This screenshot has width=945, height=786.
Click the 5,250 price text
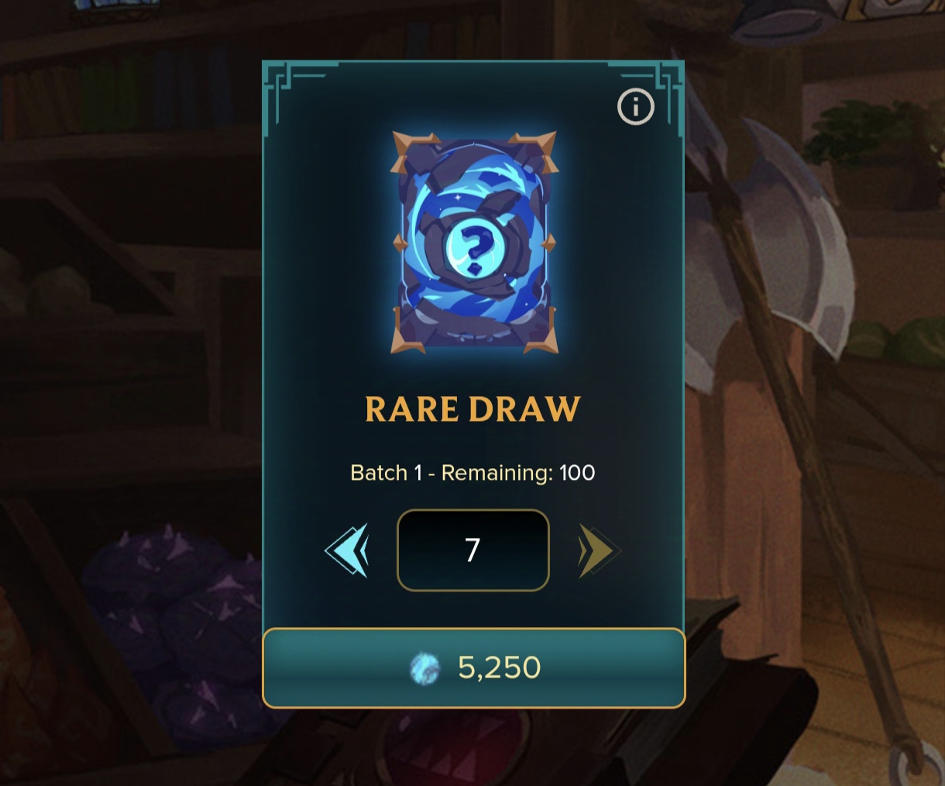tap(499, 667)
